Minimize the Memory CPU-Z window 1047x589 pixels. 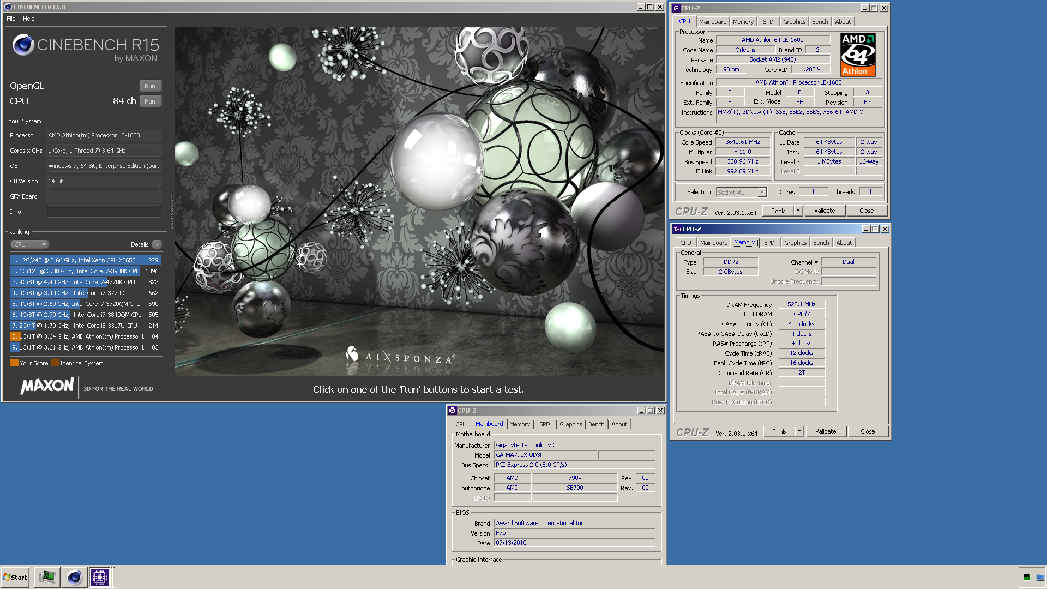click(x=865, y=229)
